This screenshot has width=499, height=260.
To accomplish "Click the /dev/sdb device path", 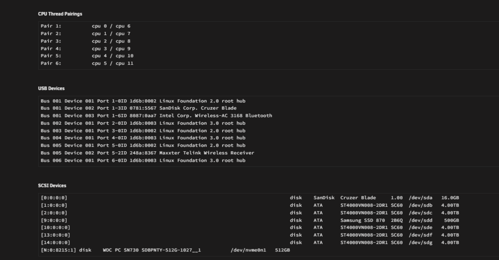I will [421, 206].
